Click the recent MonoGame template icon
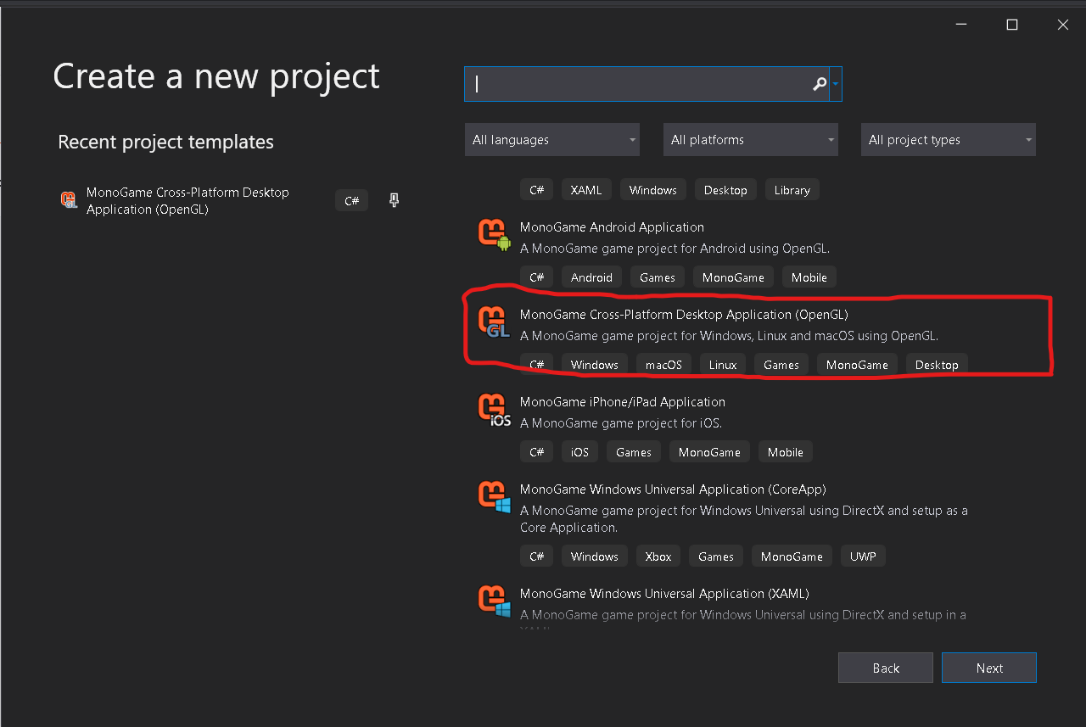 coord(69,200)
